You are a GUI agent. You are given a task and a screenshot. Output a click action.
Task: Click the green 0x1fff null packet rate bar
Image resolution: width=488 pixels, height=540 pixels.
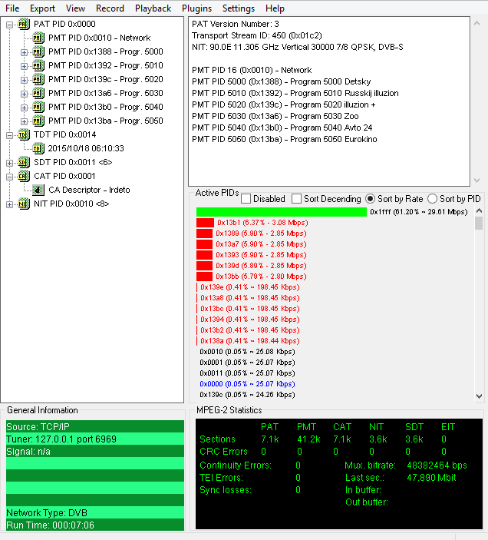[282, 212]
